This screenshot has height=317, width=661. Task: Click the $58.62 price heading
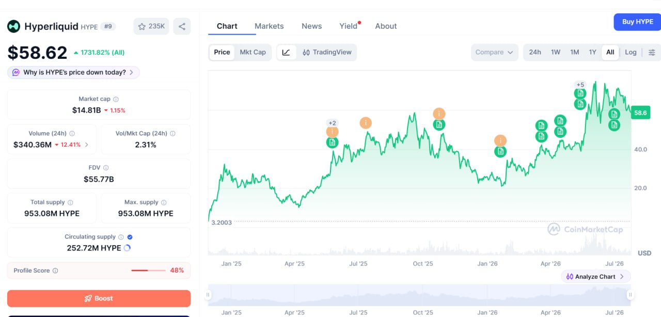click(x=37, y=53)
